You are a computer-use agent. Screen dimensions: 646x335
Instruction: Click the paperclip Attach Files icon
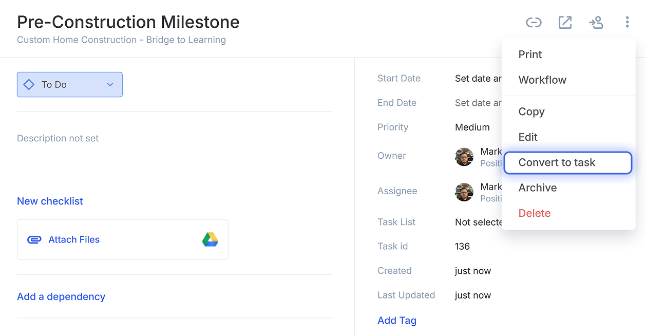34,239
